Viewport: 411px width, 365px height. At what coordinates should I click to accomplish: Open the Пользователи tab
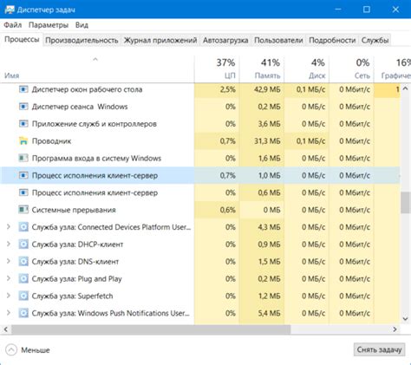coord(278,40)
